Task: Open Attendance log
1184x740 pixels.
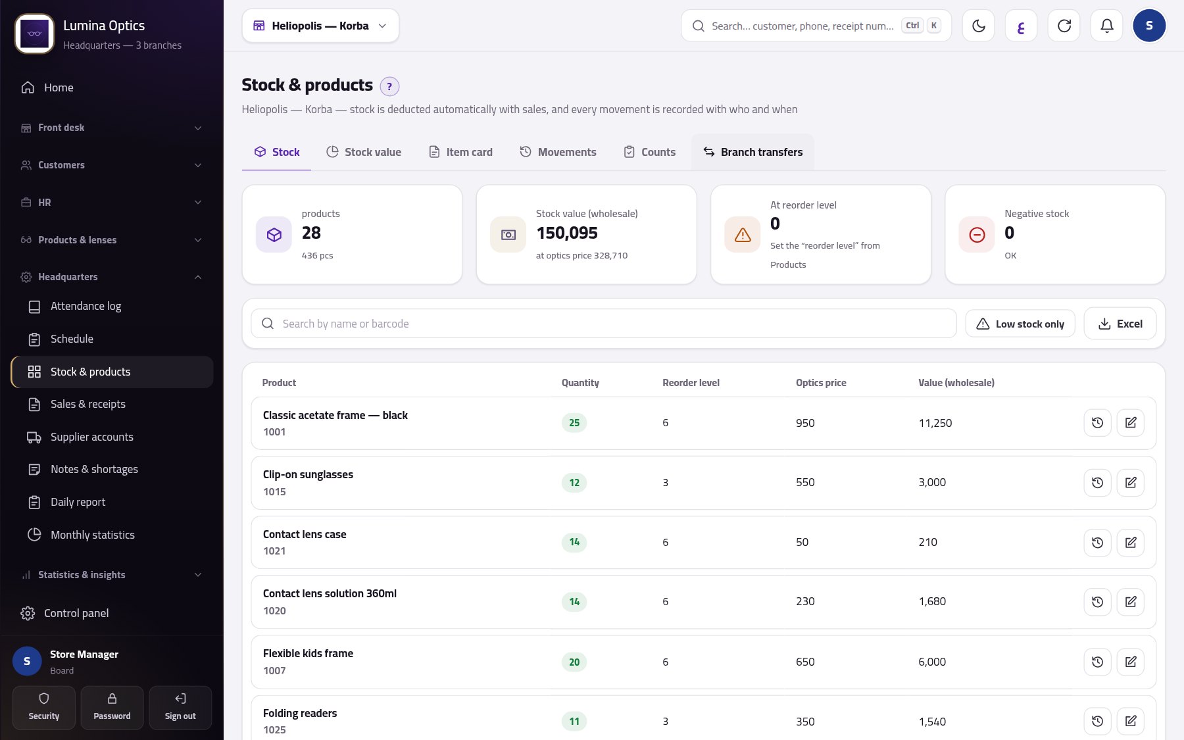Action: pos(112,307)
